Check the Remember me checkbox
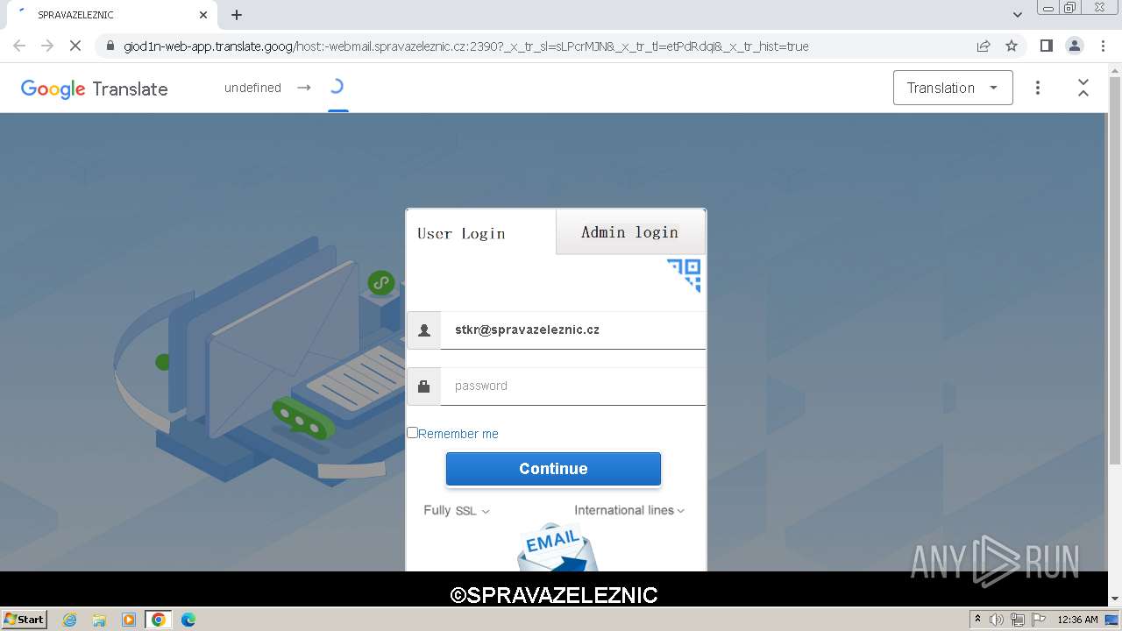 tap(412, 433)
